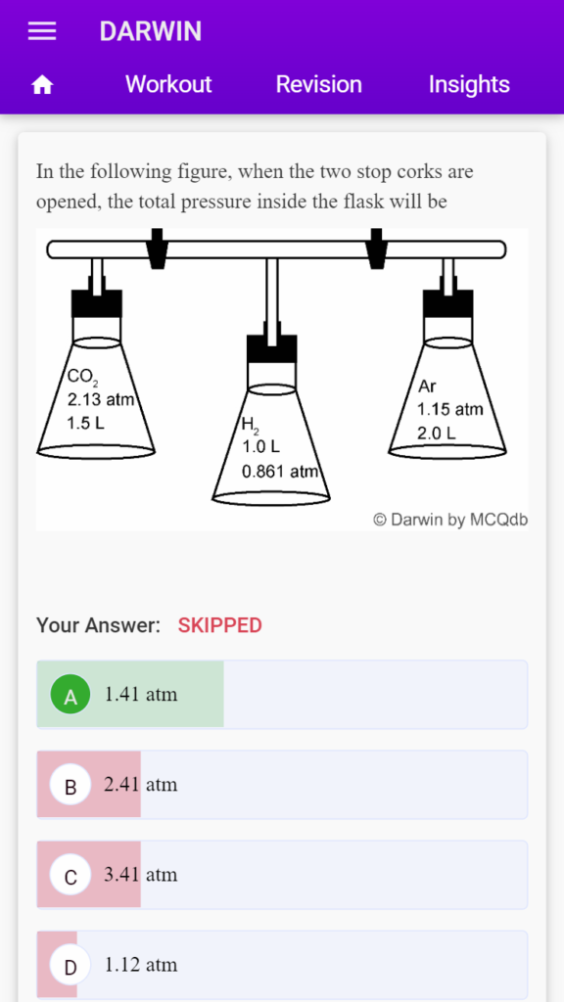The image size is (564, 1002).
Task: Click the Darwin by MCQdb copyright text
Action: pyautogui.click(x=450, y=520)
